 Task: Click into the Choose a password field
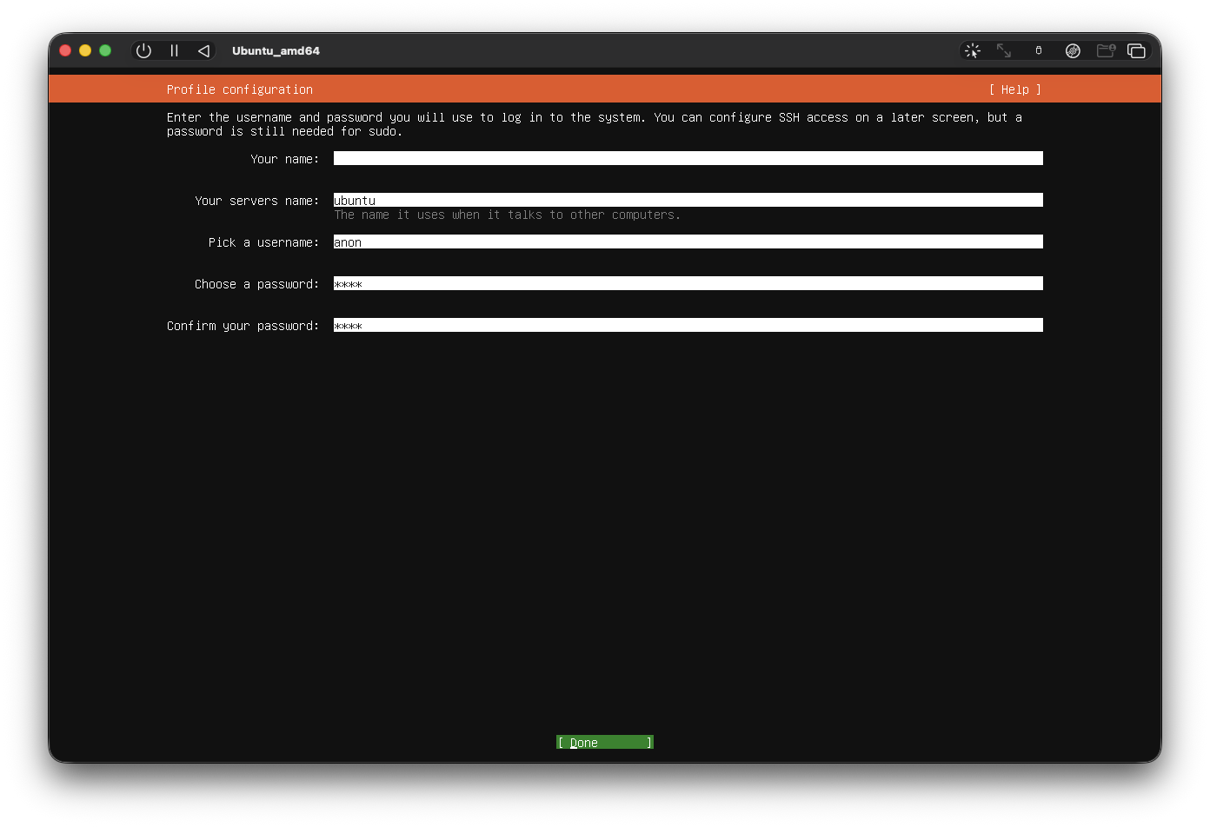688,283
